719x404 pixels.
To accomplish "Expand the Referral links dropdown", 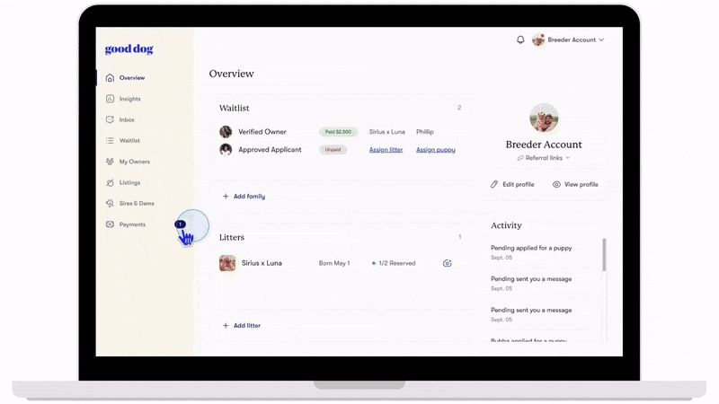I will coord(544,158).
